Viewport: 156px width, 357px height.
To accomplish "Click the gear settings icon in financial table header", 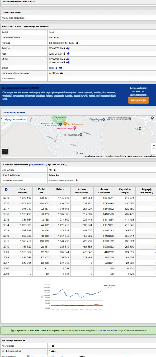I will click(6, 189).
